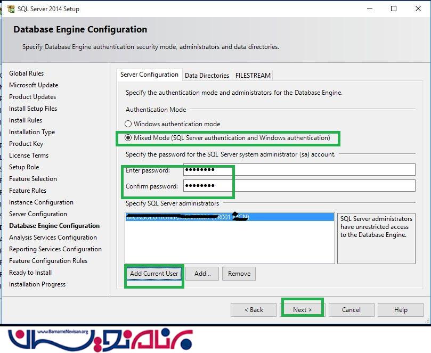Click Feature Rules step in sidebar
The width and height of the screenshot is (431, 353).
[x=28, y=191]
